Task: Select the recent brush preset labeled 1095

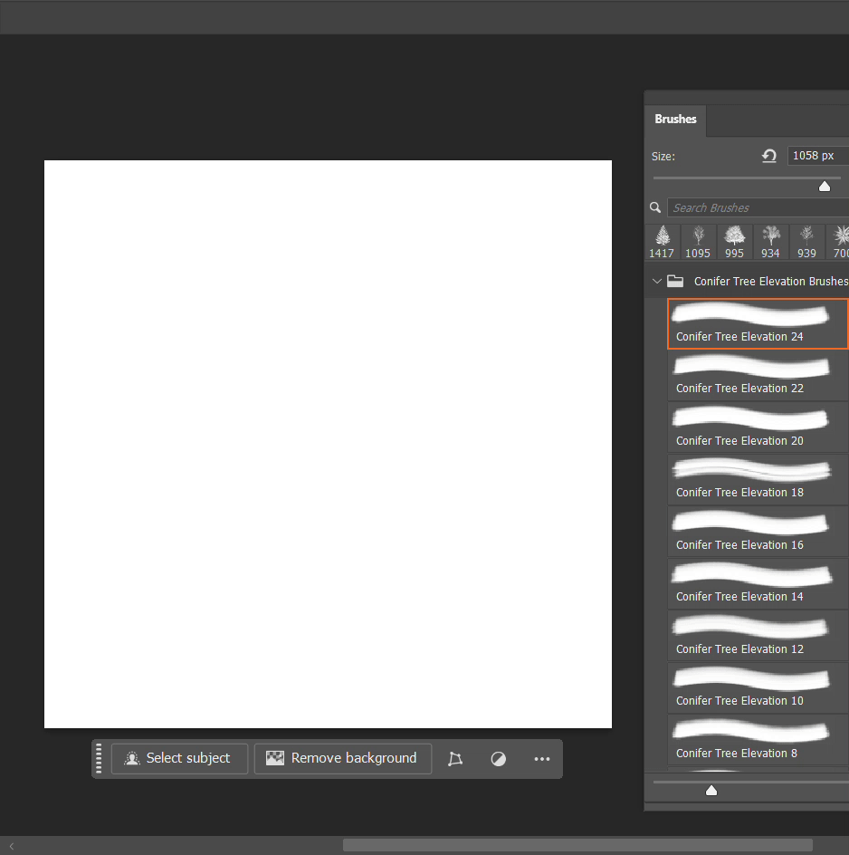Action: coord(698,242)
